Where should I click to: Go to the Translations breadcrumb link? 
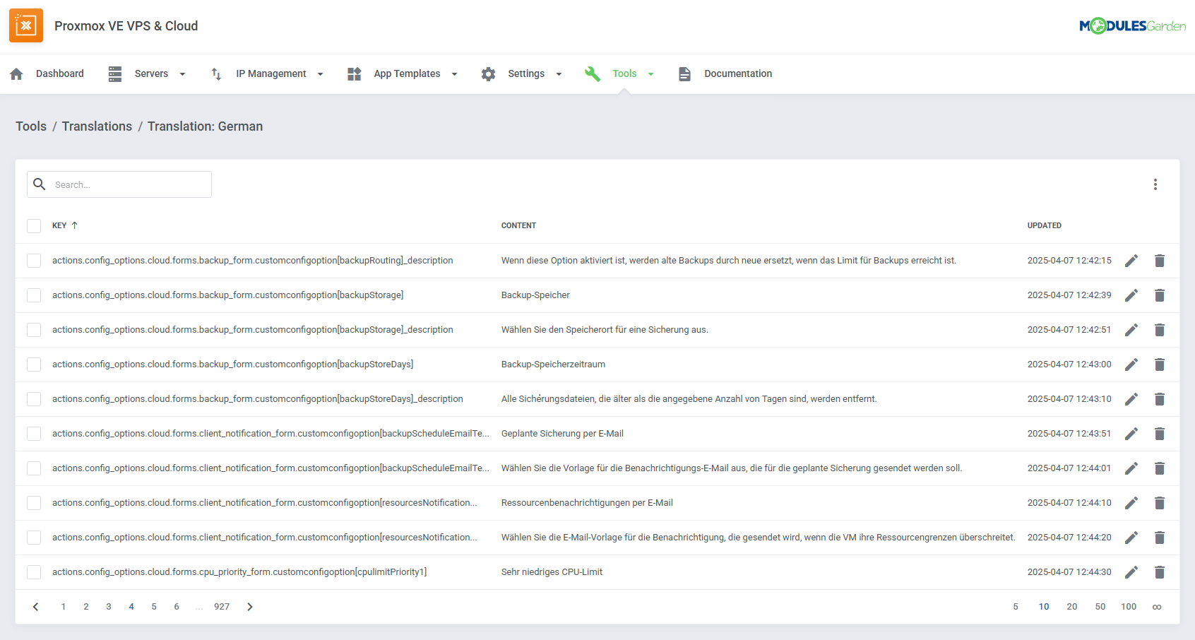tap(97, 126)
